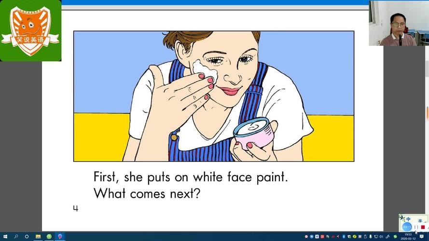This screenshot has width=429, height=241.
Task: Click the blue 00:15 recording timer
Action: 407,227
